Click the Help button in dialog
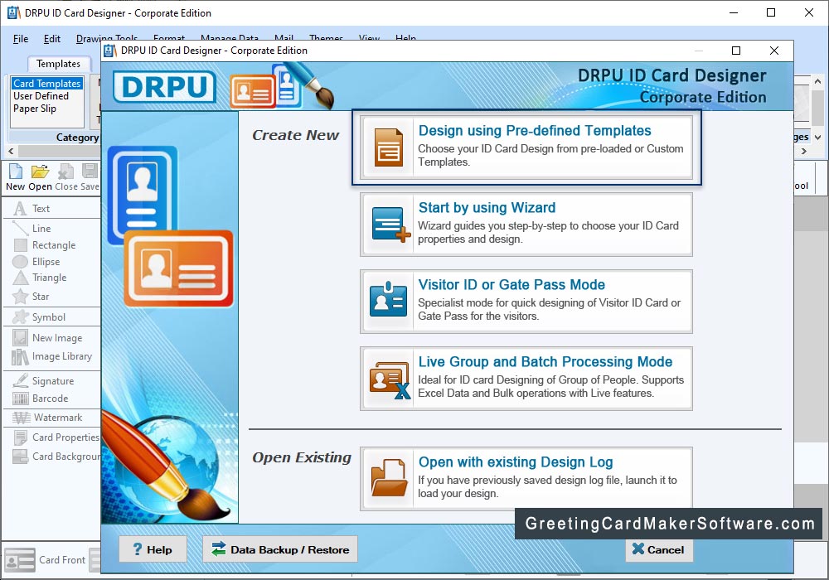This screenshot has height=580, width=829. pyautogui.click(x=153, y=549)
